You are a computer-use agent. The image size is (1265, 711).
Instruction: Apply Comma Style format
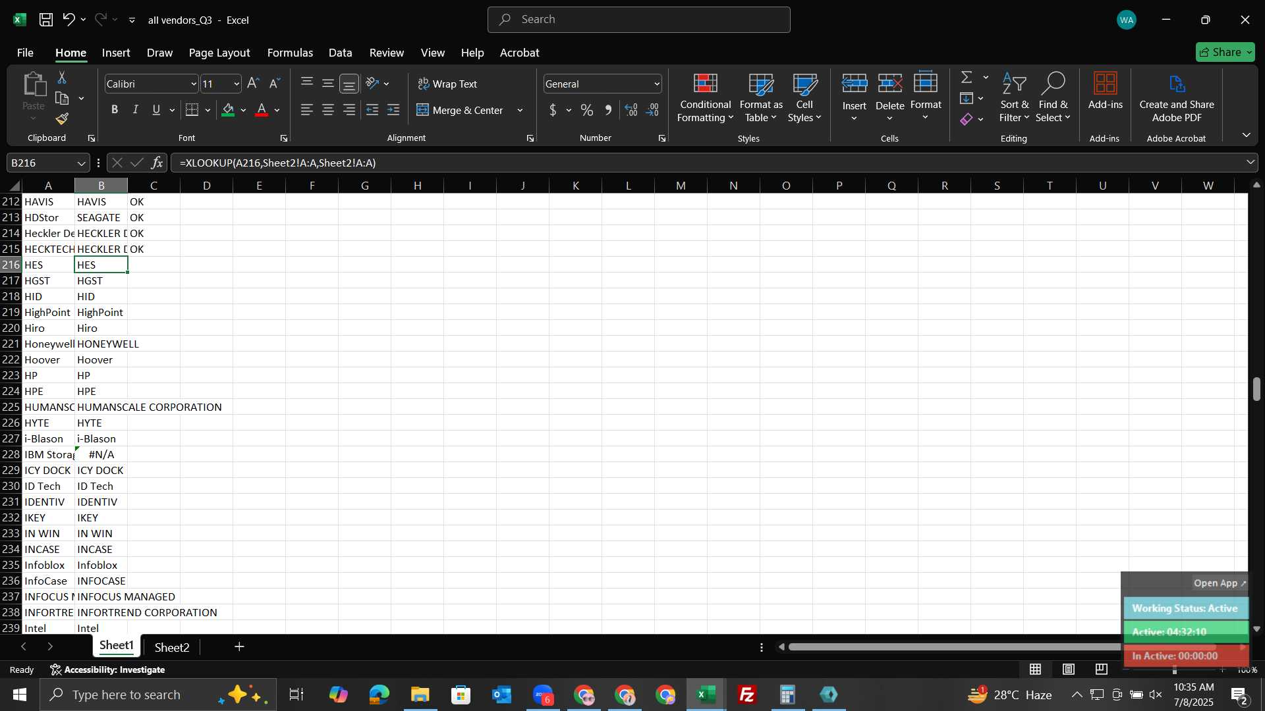point(608,110)
